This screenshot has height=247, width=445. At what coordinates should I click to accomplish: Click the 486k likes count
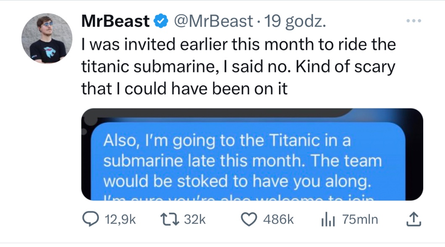pos(278,219)
